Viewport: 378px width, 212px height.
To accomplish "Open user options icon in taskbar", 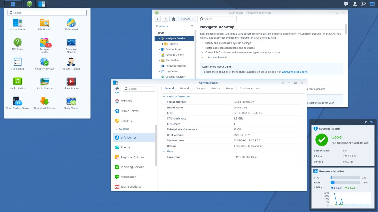I will coord(355,4).
